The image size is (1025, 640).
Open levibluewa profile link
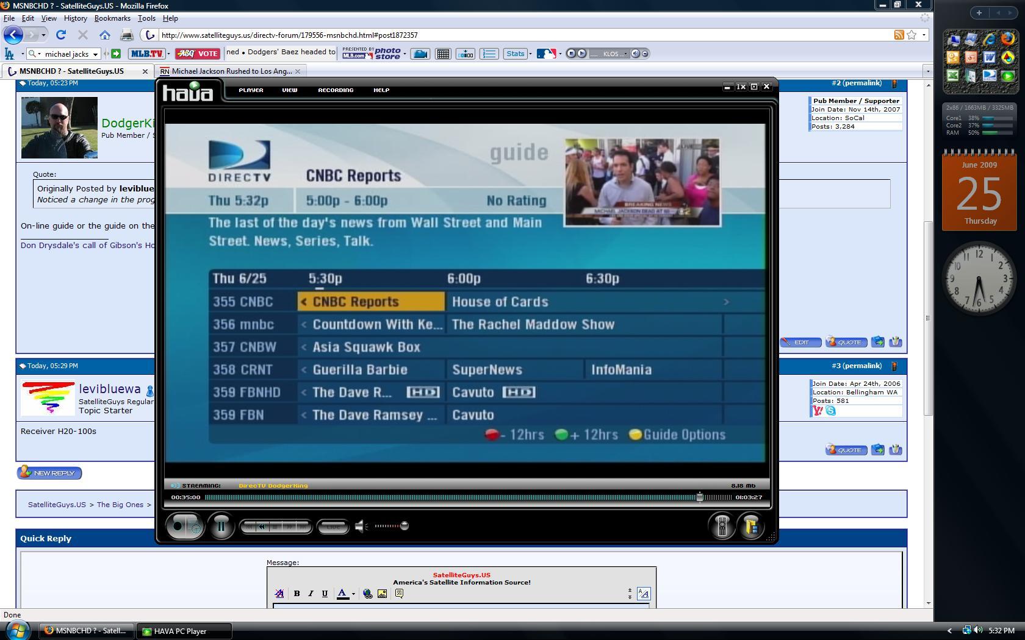[110, 389]
